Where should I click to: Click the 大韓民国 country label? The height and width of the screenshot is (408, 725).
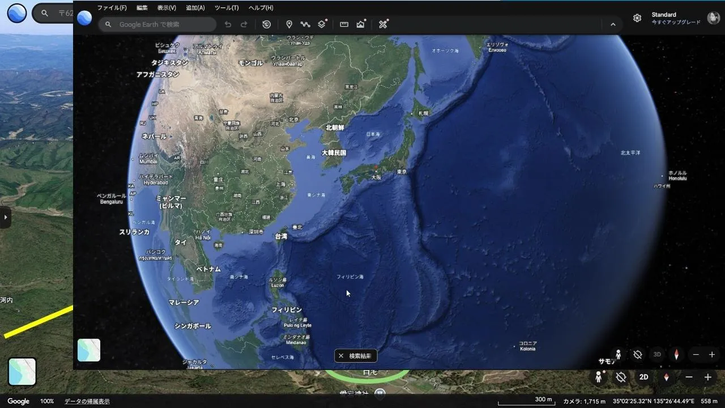tap(334, 152)
